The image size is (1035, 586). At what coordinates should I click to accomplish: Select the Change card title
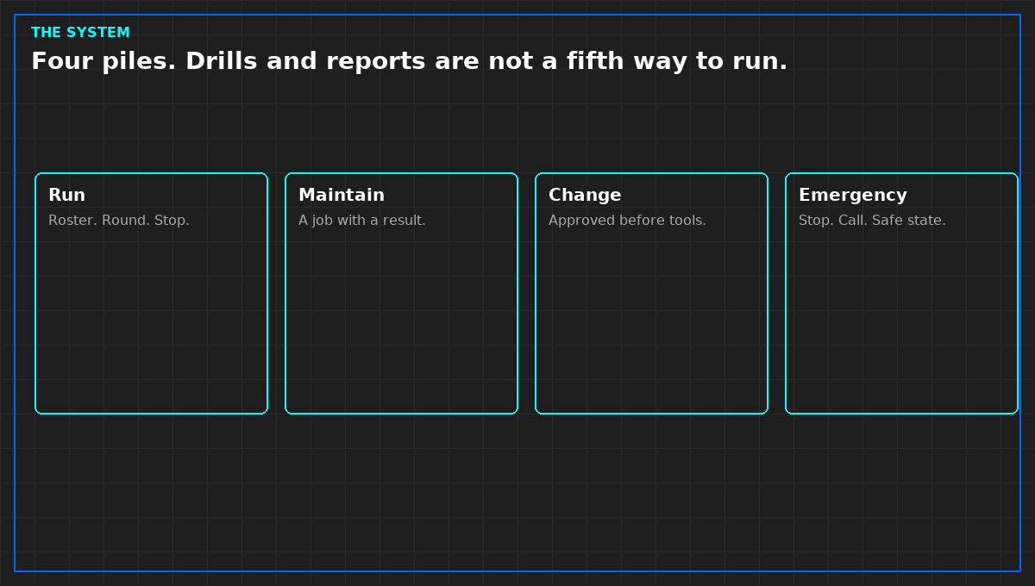tap(585, 196)
